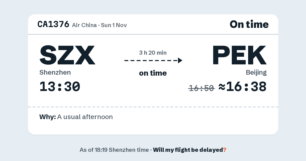306x161 pixels.
Task: Click the 3 h 20 min duration label
Action: 153,53
